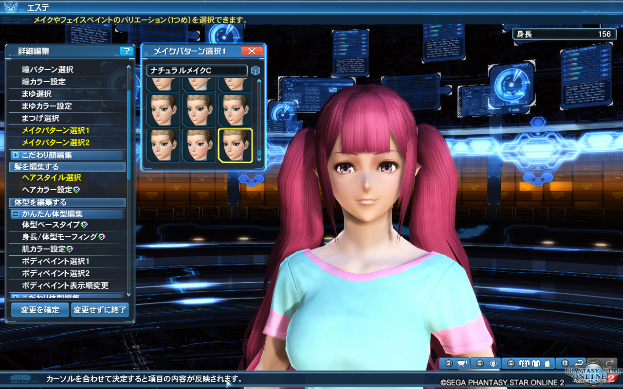Close the メイクパターン選択1 window
Screen dimensions: 623x389
(x=252, y=51)
